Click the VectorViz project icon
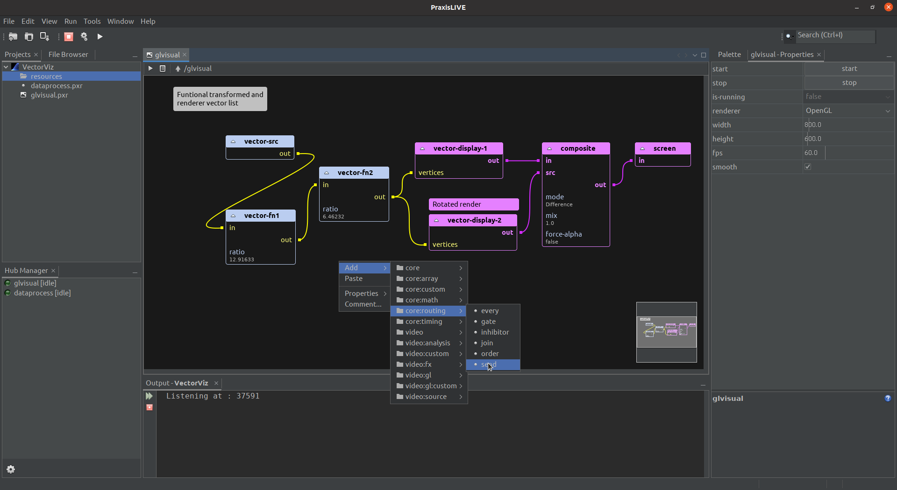 coord(15,67)
